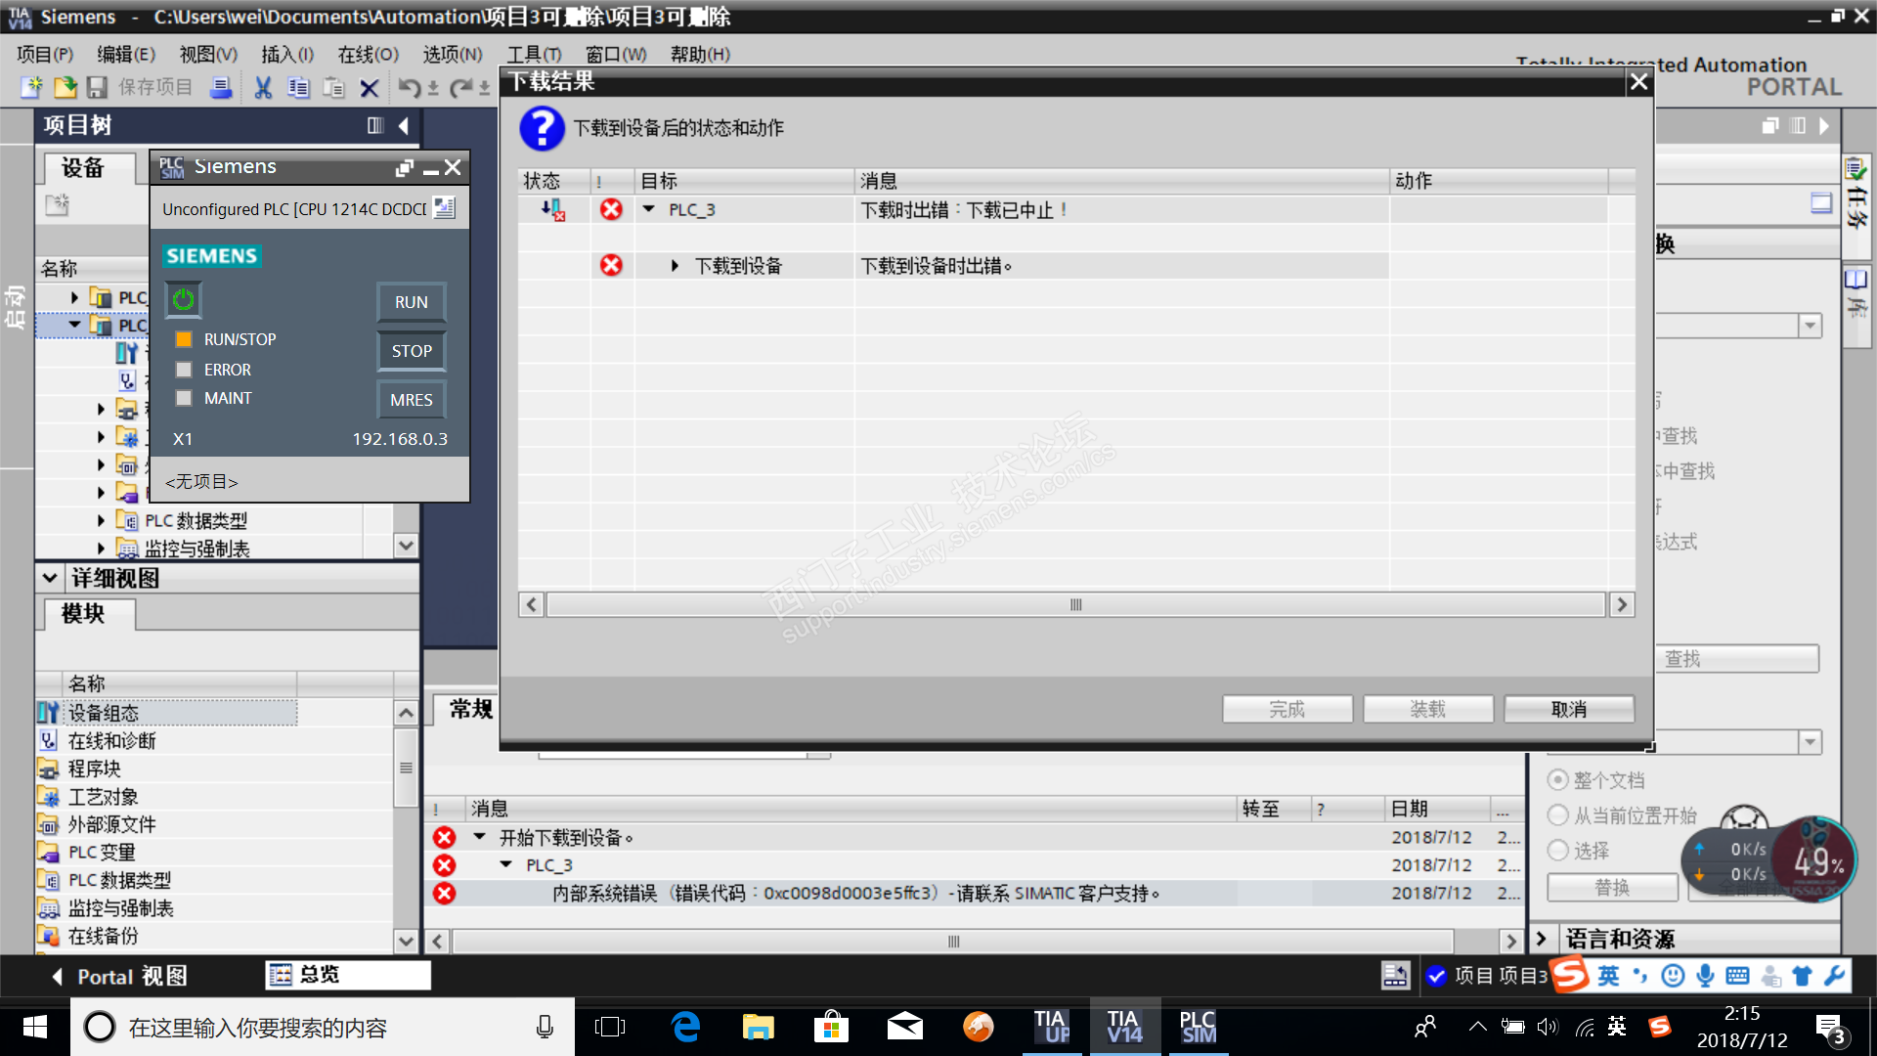
Task: Click the delete X icon in toolbar
Action: 369,89
